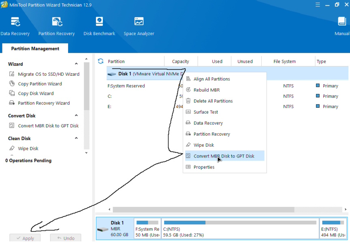Click the Copy Disk Wizard icon
Image resolution: width=350 pixels, height=243 pixels.
tap(12, 93)
